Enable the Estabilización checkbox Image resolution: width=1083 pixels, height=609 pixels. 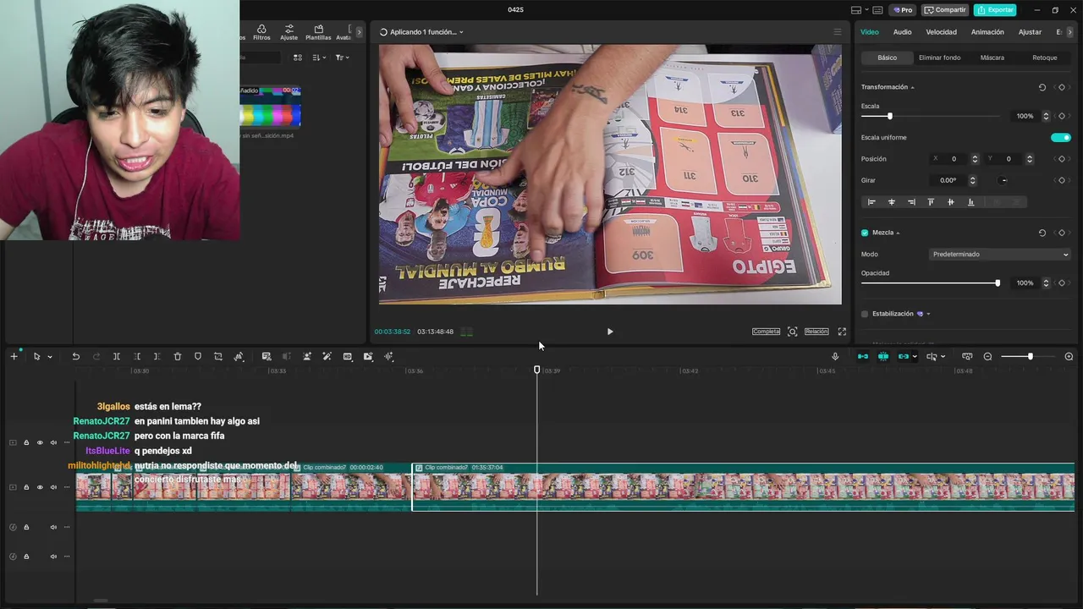865,314
